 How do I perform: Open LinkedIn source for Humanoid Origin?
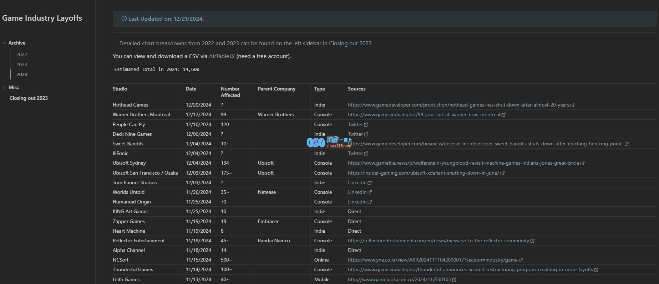click(x=357, y=202)
